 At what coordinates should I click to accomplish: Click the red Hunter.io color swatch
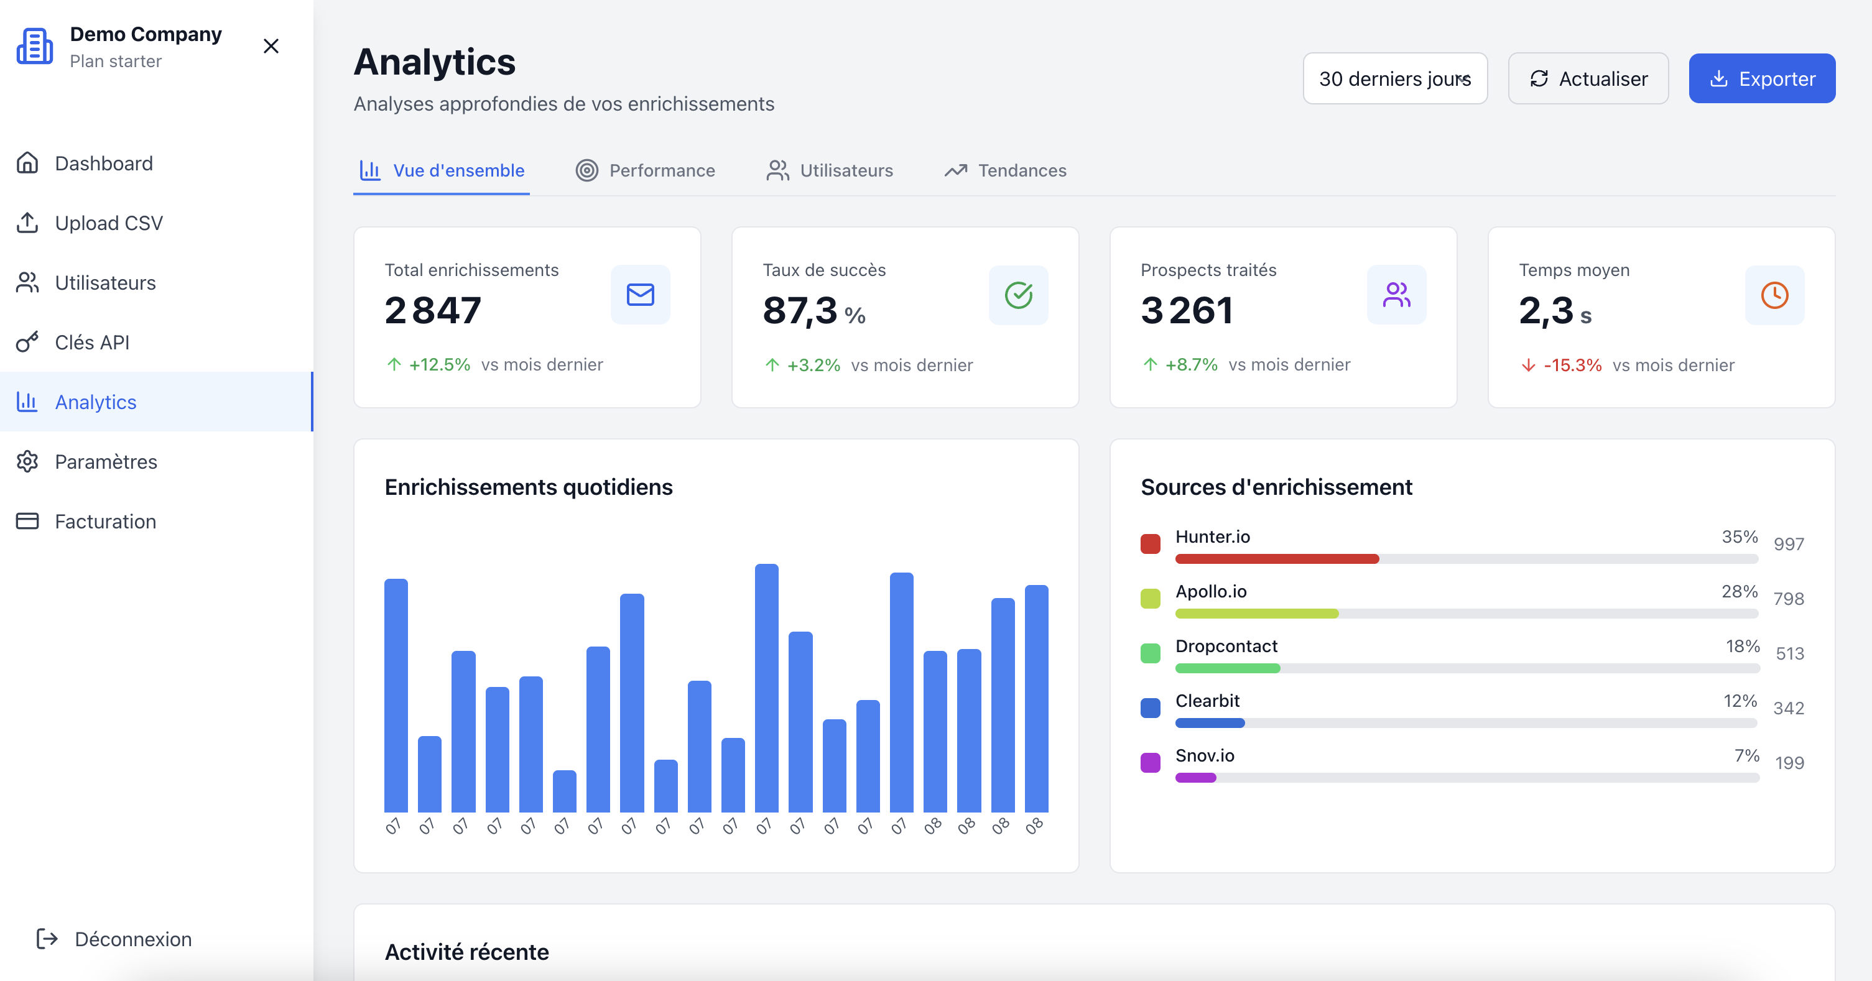(1150, 543)
